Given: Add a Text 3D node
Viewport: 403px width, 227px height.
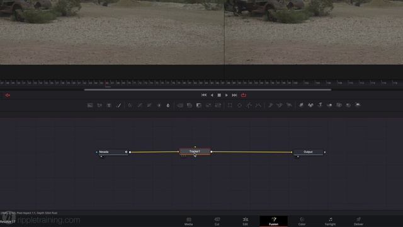Looking at the screenshot, I should [320, 105].
